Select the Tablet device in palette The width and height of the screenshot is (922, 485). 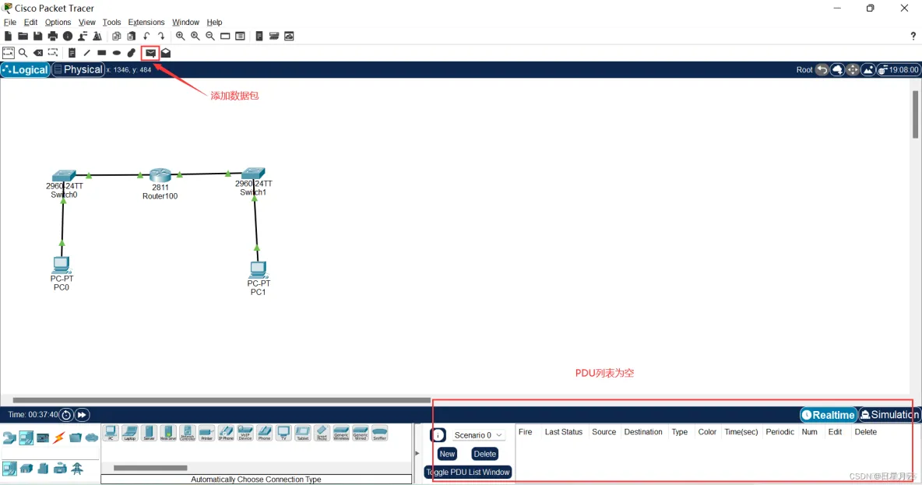tap(303, 434)
